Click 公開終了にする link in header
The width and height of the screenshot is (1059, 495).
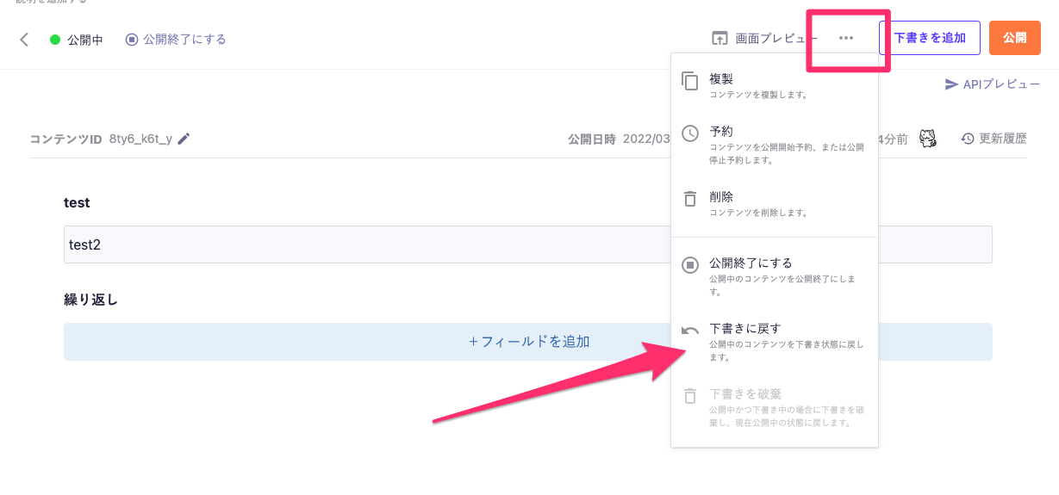pos(176,40)
